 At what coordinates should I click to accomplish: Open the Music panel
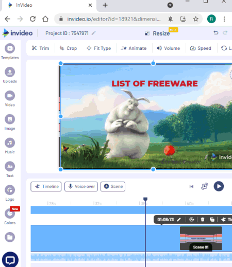[x=10, y=146]
